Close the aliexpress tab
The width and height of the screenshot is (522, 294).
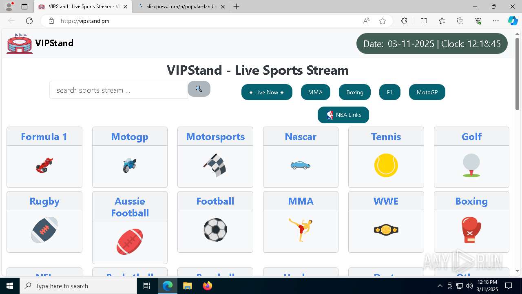tap(222, 7)
